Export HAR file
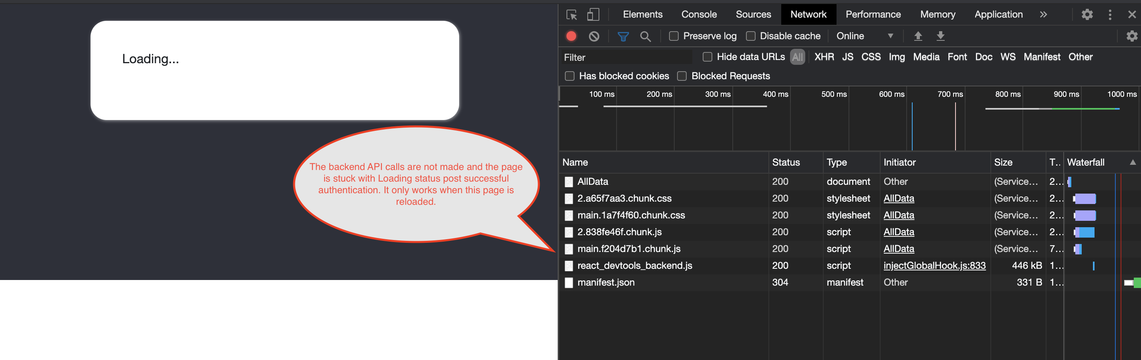Image resolution: width=1141 pixels, height=360 pixels. 941,36
